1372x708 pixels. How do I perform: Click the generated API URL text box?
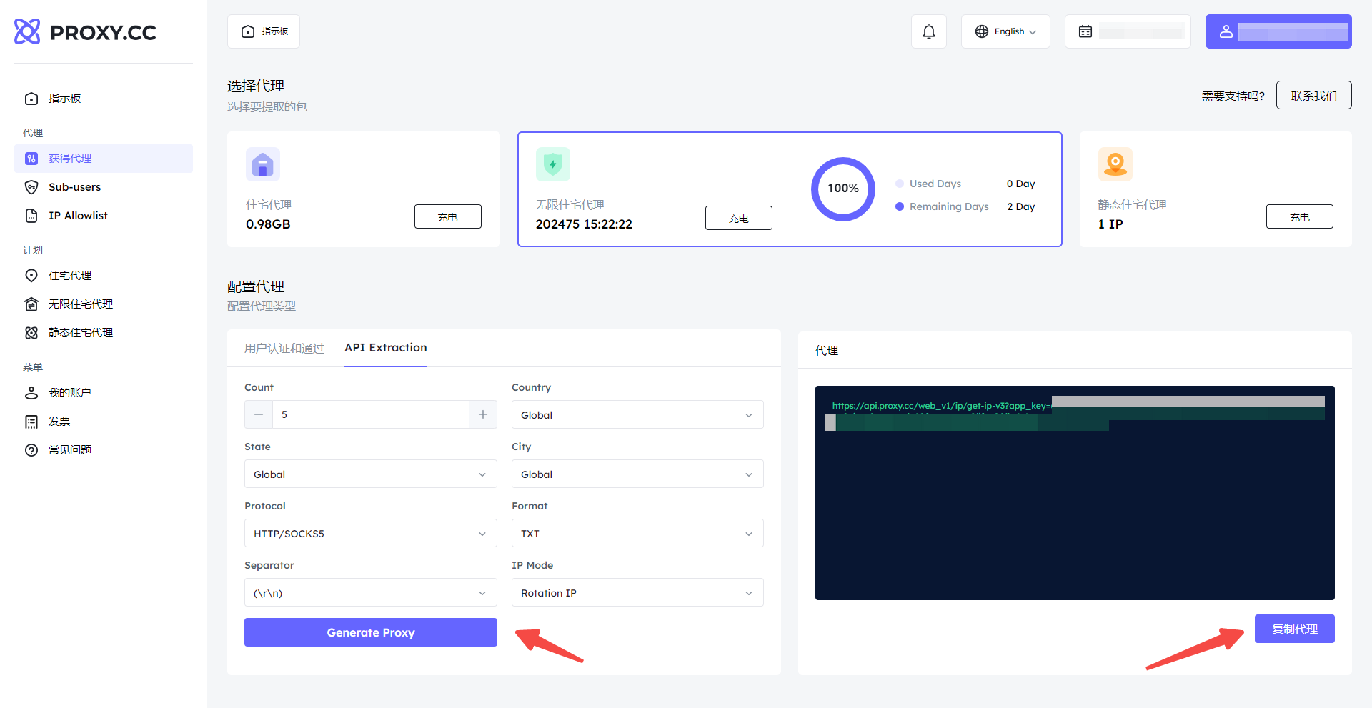click(x=1075, y=493)
